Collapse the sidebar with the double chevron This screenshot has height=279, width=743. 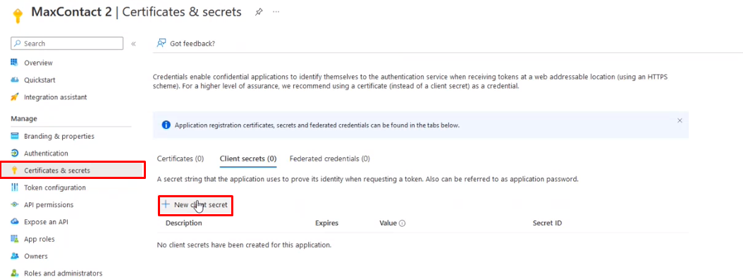[134, 44]
